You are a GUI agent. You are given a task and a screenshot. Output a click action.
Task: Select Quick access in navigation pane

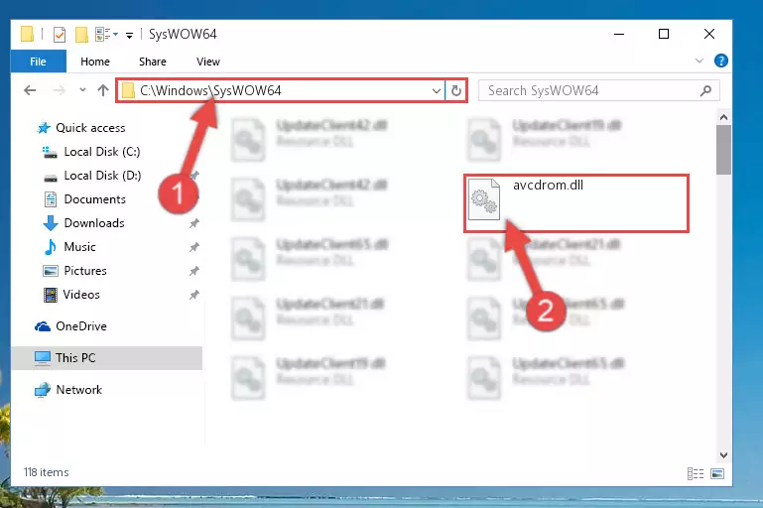[x=90, y=128]
